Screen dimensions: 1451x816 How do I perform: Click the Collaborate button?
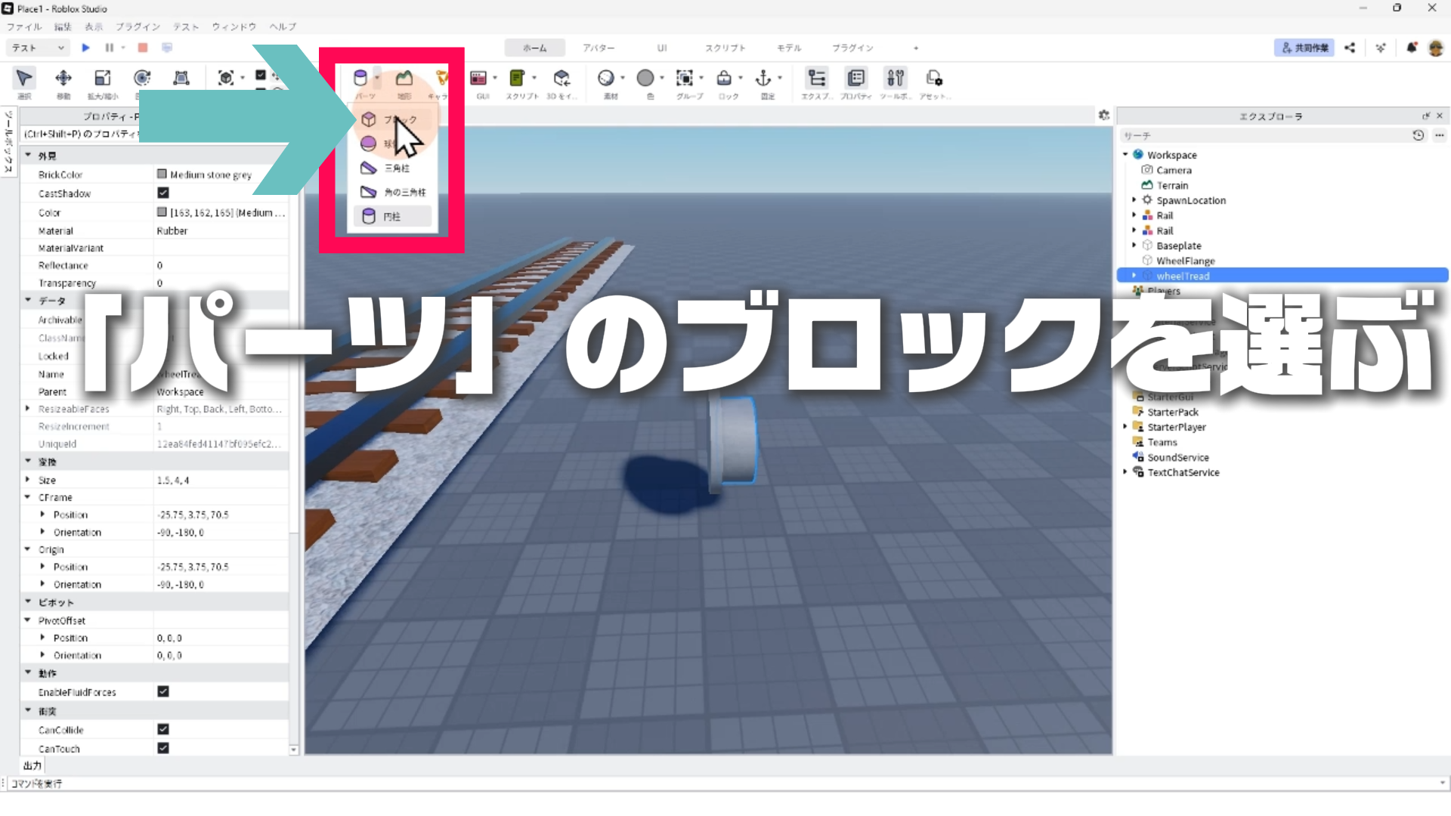(1304, 48)
